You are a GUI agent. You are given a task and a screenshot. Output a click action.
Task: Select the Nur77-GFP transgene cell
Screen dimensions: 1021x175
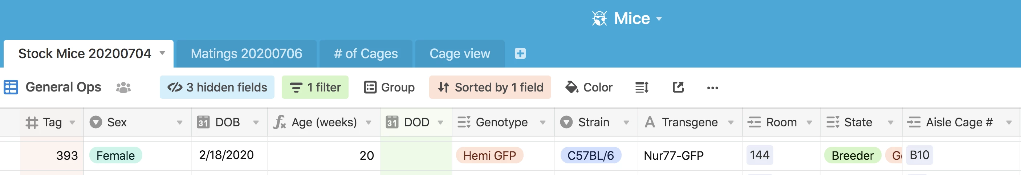(x=674, y=156)
